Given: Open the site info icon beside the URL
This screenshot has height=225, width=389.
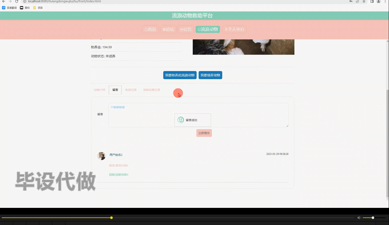Looking at the screenshot, I should tap(25, 1).
